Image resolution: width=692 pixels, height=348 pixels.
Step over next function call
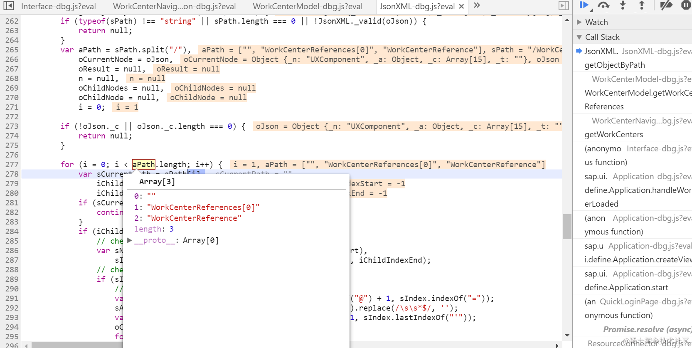click(603, 5)
